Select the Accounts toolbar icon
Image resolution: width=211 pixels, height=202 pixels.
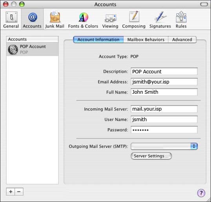[32, 20]
